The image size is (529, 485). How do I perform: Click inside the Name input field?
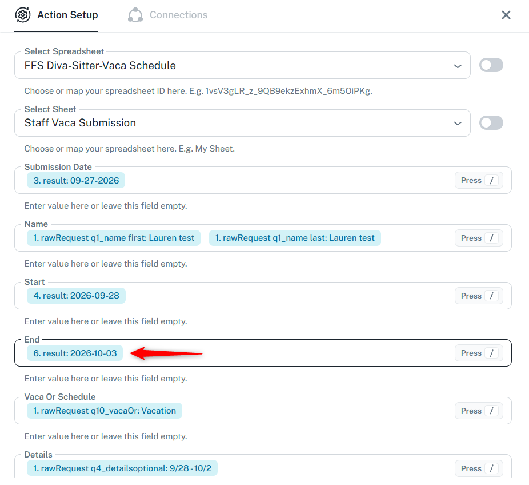click(263, 238)
